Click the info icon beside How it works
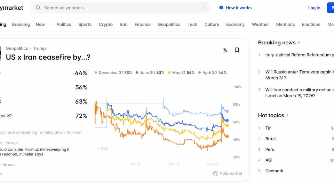Screen dimensions: 334x183 click(221, 8)
